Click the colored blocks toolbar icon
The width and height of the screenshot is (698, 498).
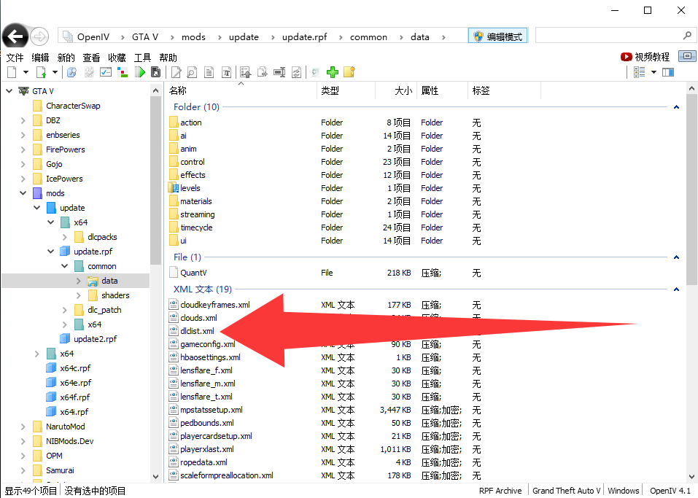coord(123,72)
